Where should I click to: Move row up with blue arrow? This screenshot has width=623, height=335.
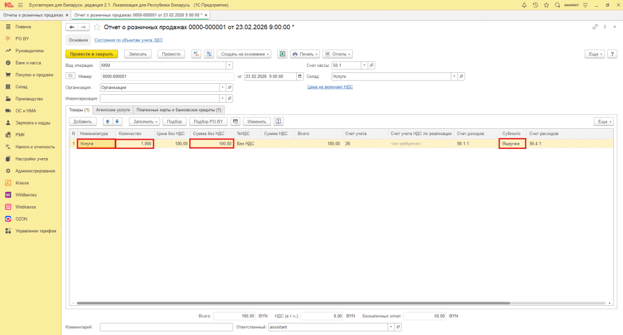pyautogui.click(x=108, y=122)
